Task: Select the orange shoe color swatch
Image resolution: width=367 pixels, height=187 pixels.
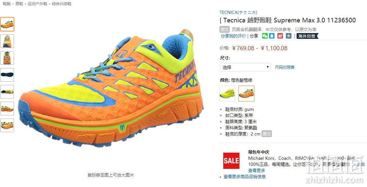Action: pos(246,93)
